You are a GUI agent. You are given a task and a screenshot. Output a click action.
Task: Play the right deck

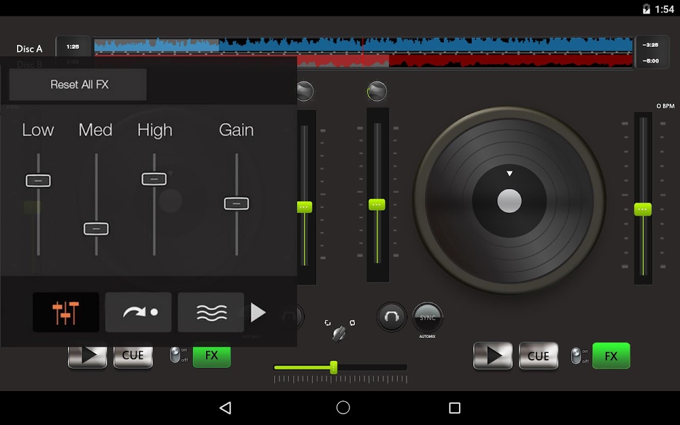pyautogui.click(x=493, y=355)
